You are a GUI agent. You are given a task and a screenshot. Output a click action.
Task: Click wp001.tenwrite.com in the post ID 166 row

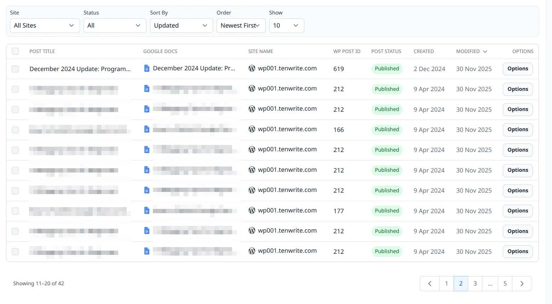coord(287,129)
